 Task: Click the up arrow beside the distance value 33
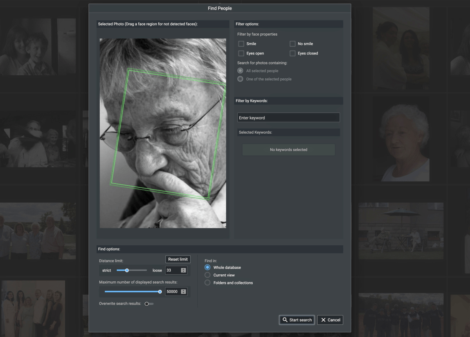tap(184, 268)
